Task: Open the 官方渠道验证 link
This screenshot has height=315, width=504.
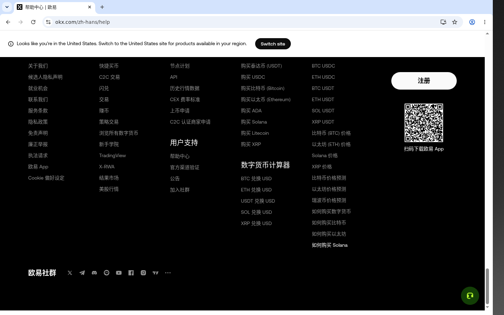Action: pos(185,167)
